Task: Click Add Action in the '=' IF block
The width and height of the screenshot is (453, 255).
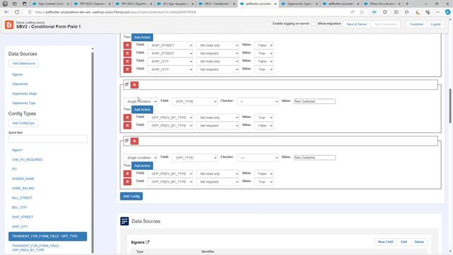Action: click(142, 110)
